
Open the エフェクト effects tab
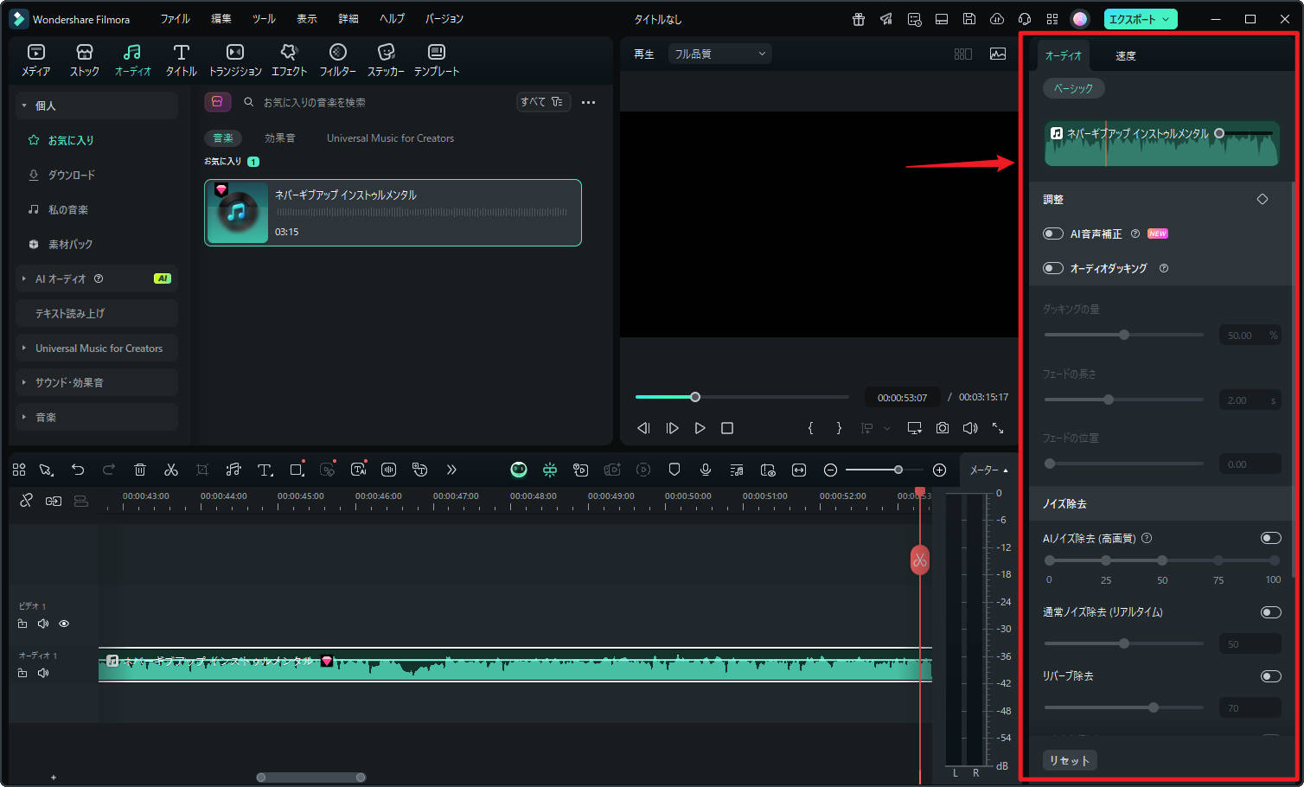pyautogui.click(x=289, y=61)
